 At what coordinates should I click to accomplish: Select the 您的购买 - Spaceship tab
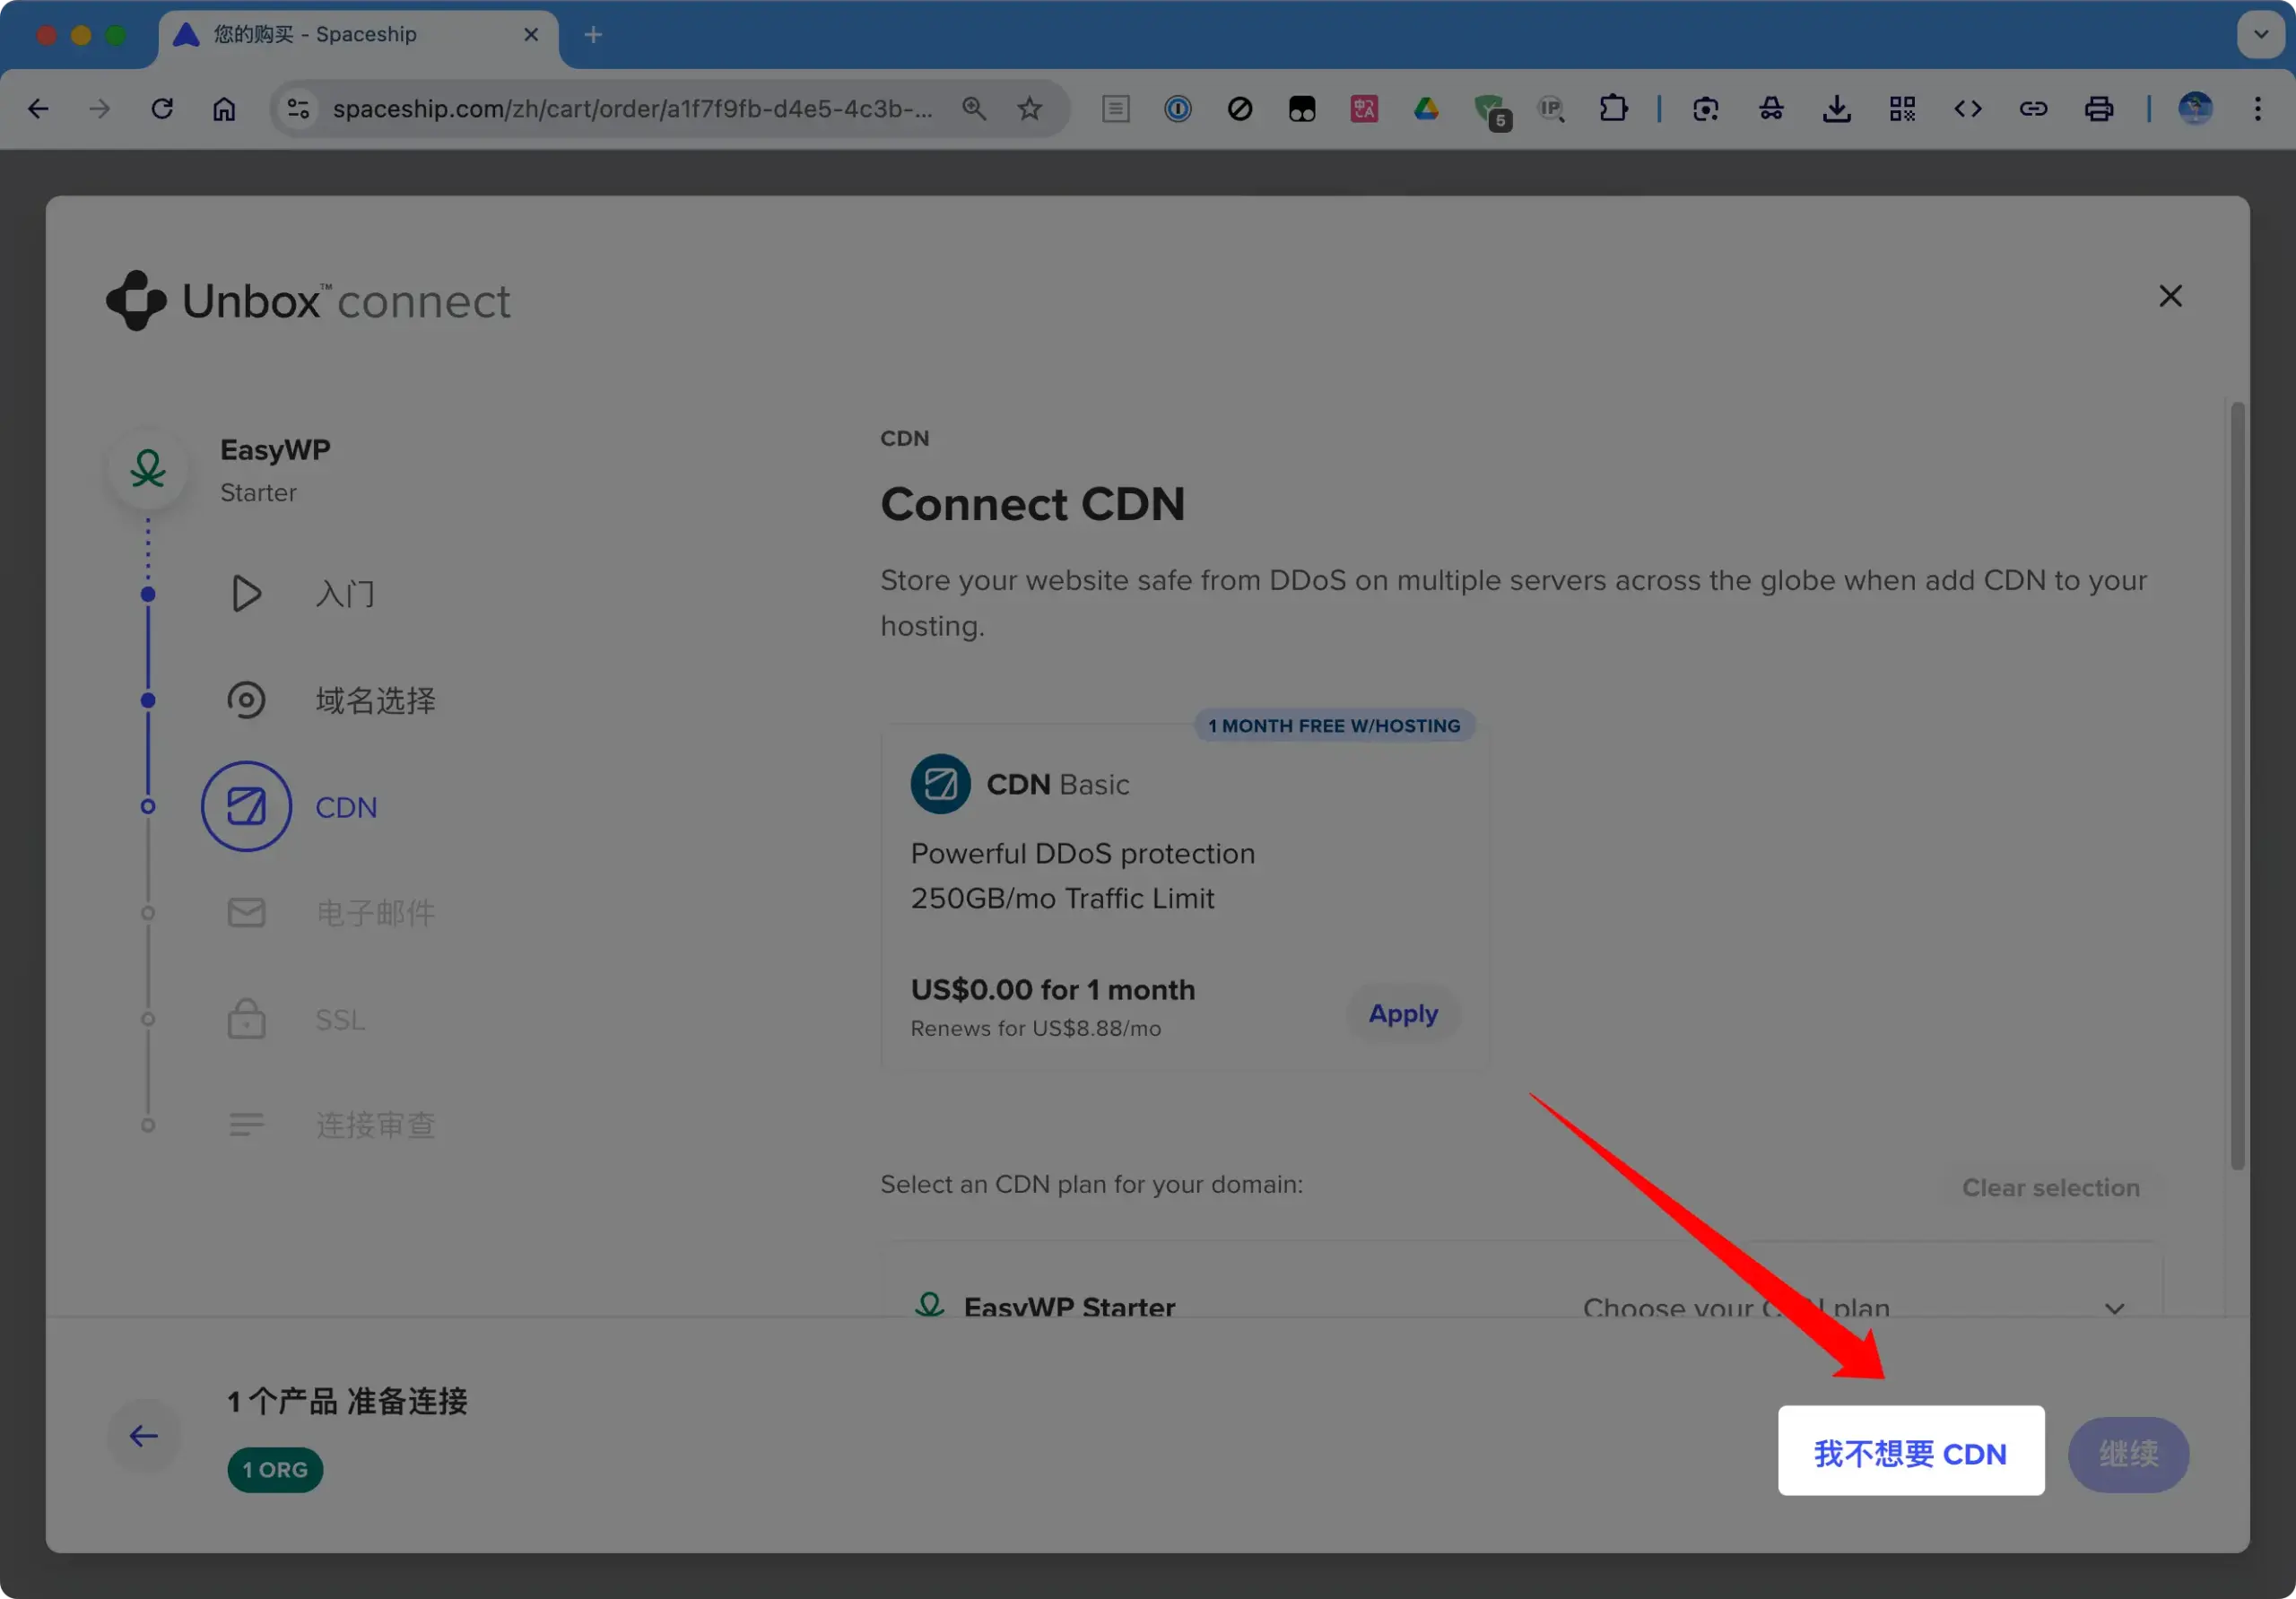(358, 35)
